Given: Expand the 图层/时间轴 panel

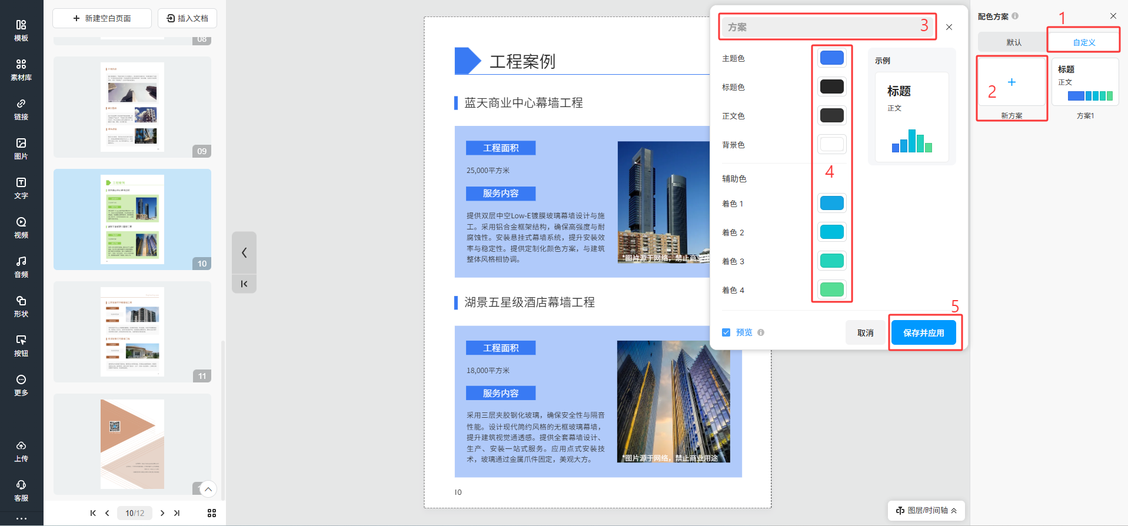Looking at the screenshot, I should [x=926, y=510].
